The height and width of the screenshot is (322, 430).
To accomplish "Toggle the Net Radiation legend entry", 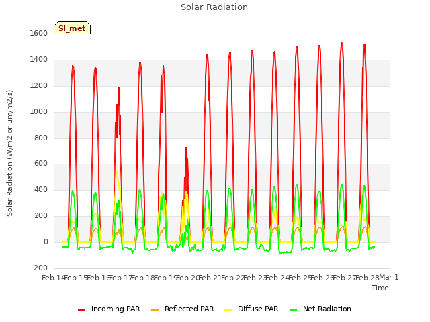I will [x=320, y=309].
